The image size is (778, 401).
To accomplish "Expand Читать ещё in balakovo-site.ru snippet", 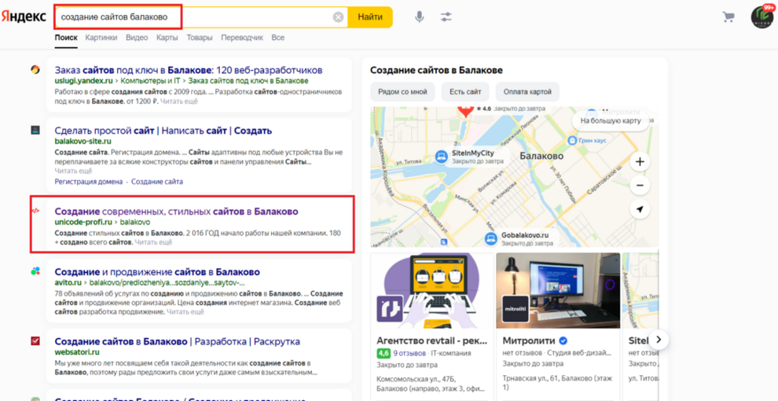I will pos(73,171).
